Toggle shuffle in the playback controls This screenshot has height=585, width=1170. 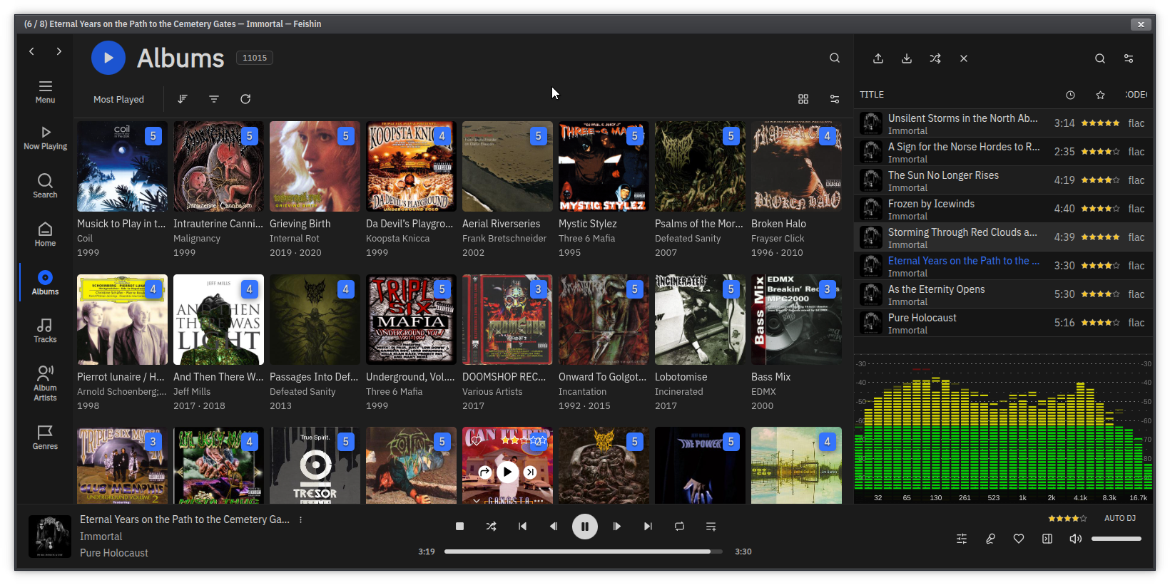[x=491, y=527]
